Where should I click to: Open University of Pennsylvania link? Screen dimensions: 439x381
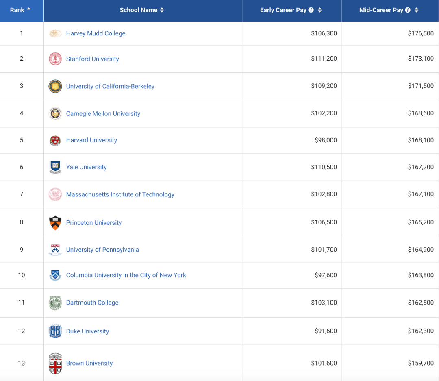(102, 250)
